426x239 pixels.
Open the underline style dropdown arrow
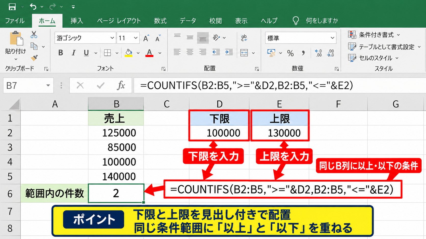click(x=96, y=53)
